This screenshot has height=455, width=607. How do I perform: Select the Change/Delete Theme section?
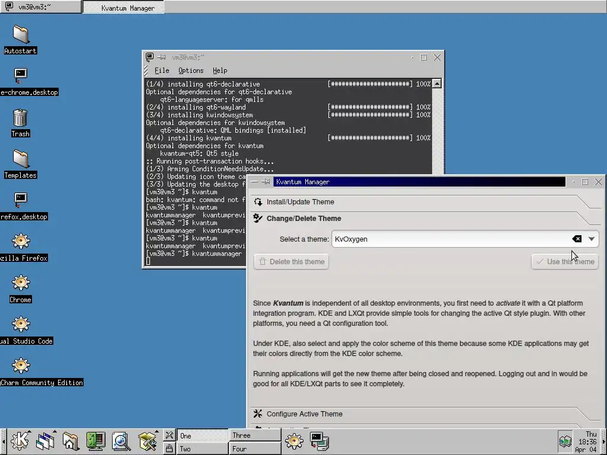point(426,219)
